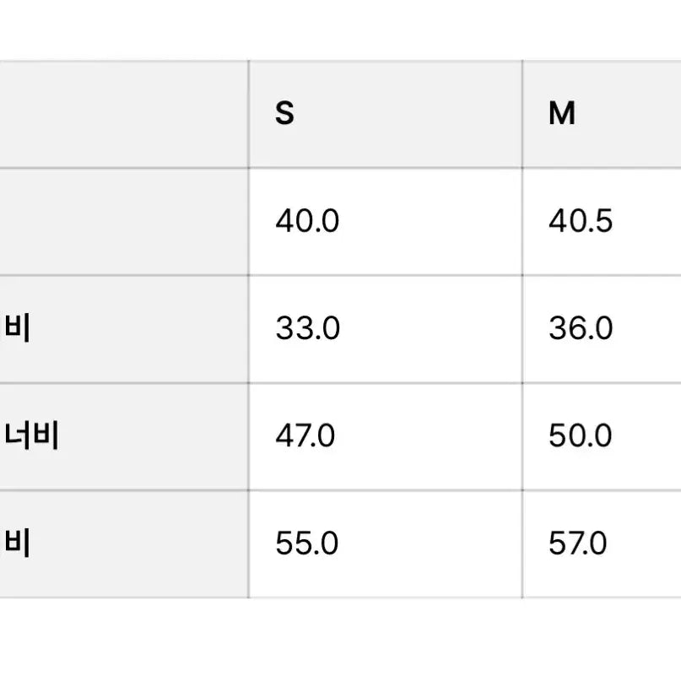Select the 50.0 measurement cell
The height and width of the screenshot is (681, 681).
(x=581, y=436)
